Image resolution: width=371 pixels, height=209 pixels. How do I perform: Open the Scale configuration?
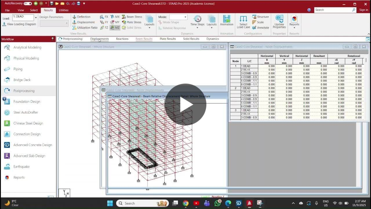[x=258, y=22]
